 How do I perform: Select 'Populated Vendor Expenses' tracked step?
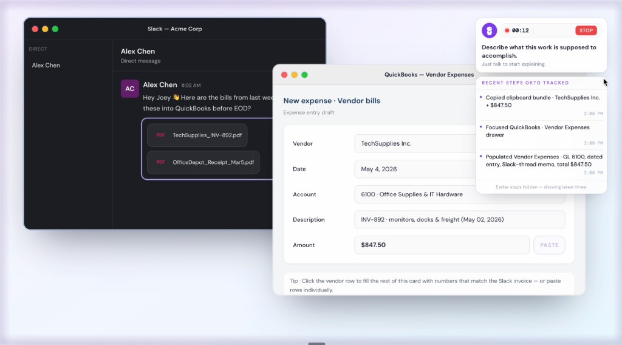pos(541,164)
